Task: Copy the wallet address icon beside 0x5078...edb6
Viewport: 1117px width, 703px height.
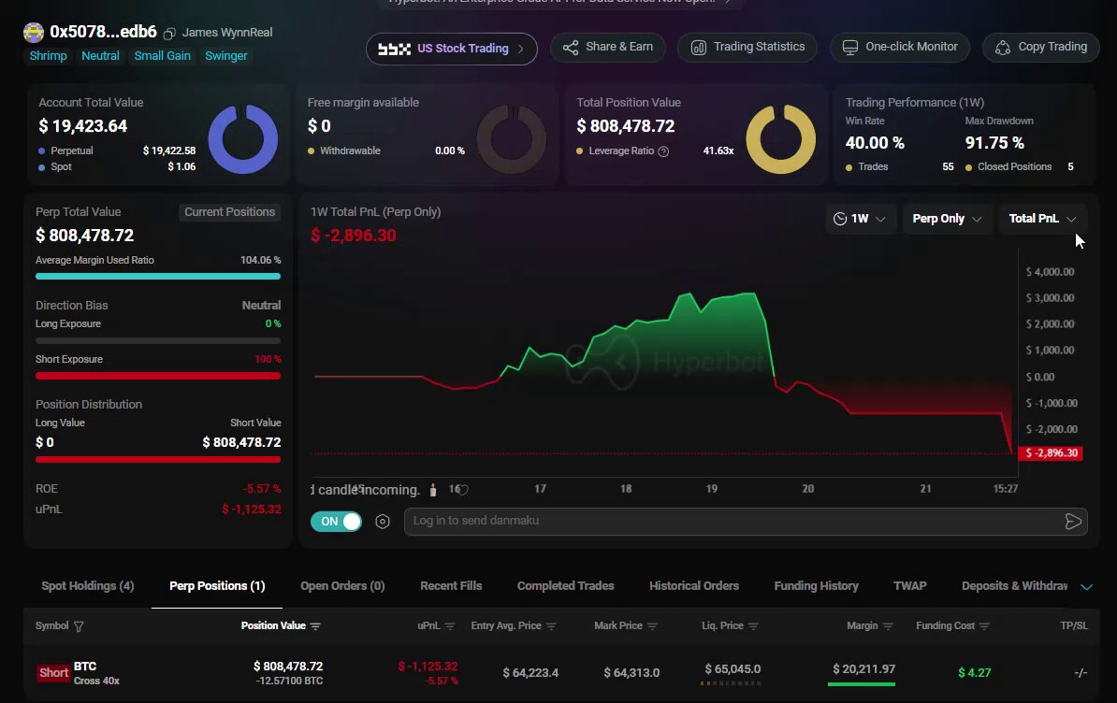Action: point(169,34)
